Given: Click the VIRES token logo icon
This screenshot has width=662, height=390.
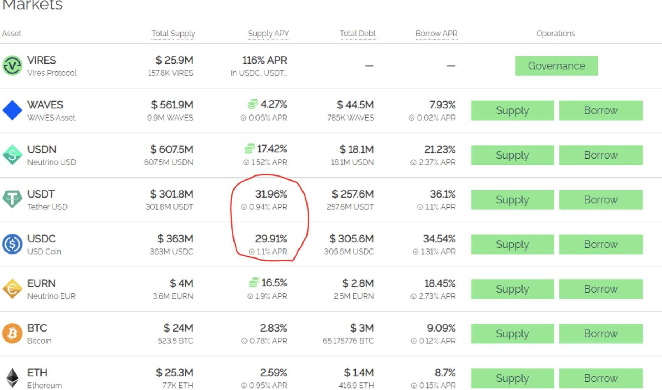Looking at the screenshot, I should (12, 66).
